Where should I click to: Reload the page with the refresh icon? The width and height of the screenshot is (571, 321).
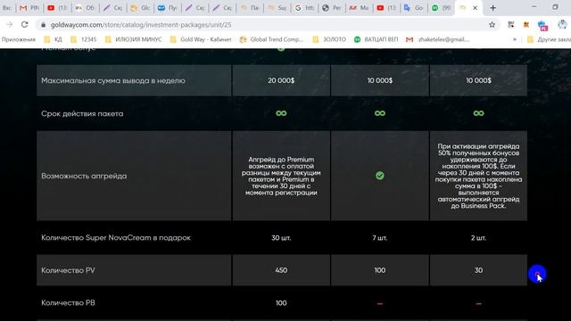24,24
